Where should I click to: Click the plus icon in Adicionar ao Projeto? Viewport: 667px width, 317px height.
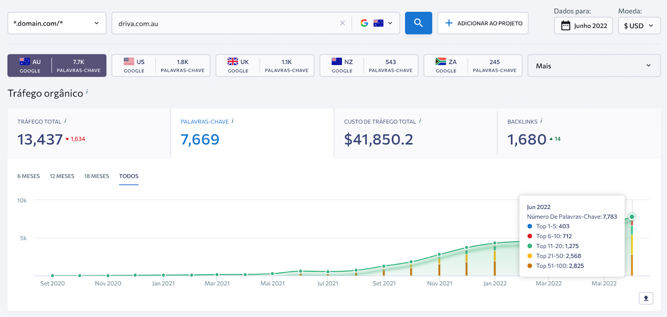tap(449, 23)
